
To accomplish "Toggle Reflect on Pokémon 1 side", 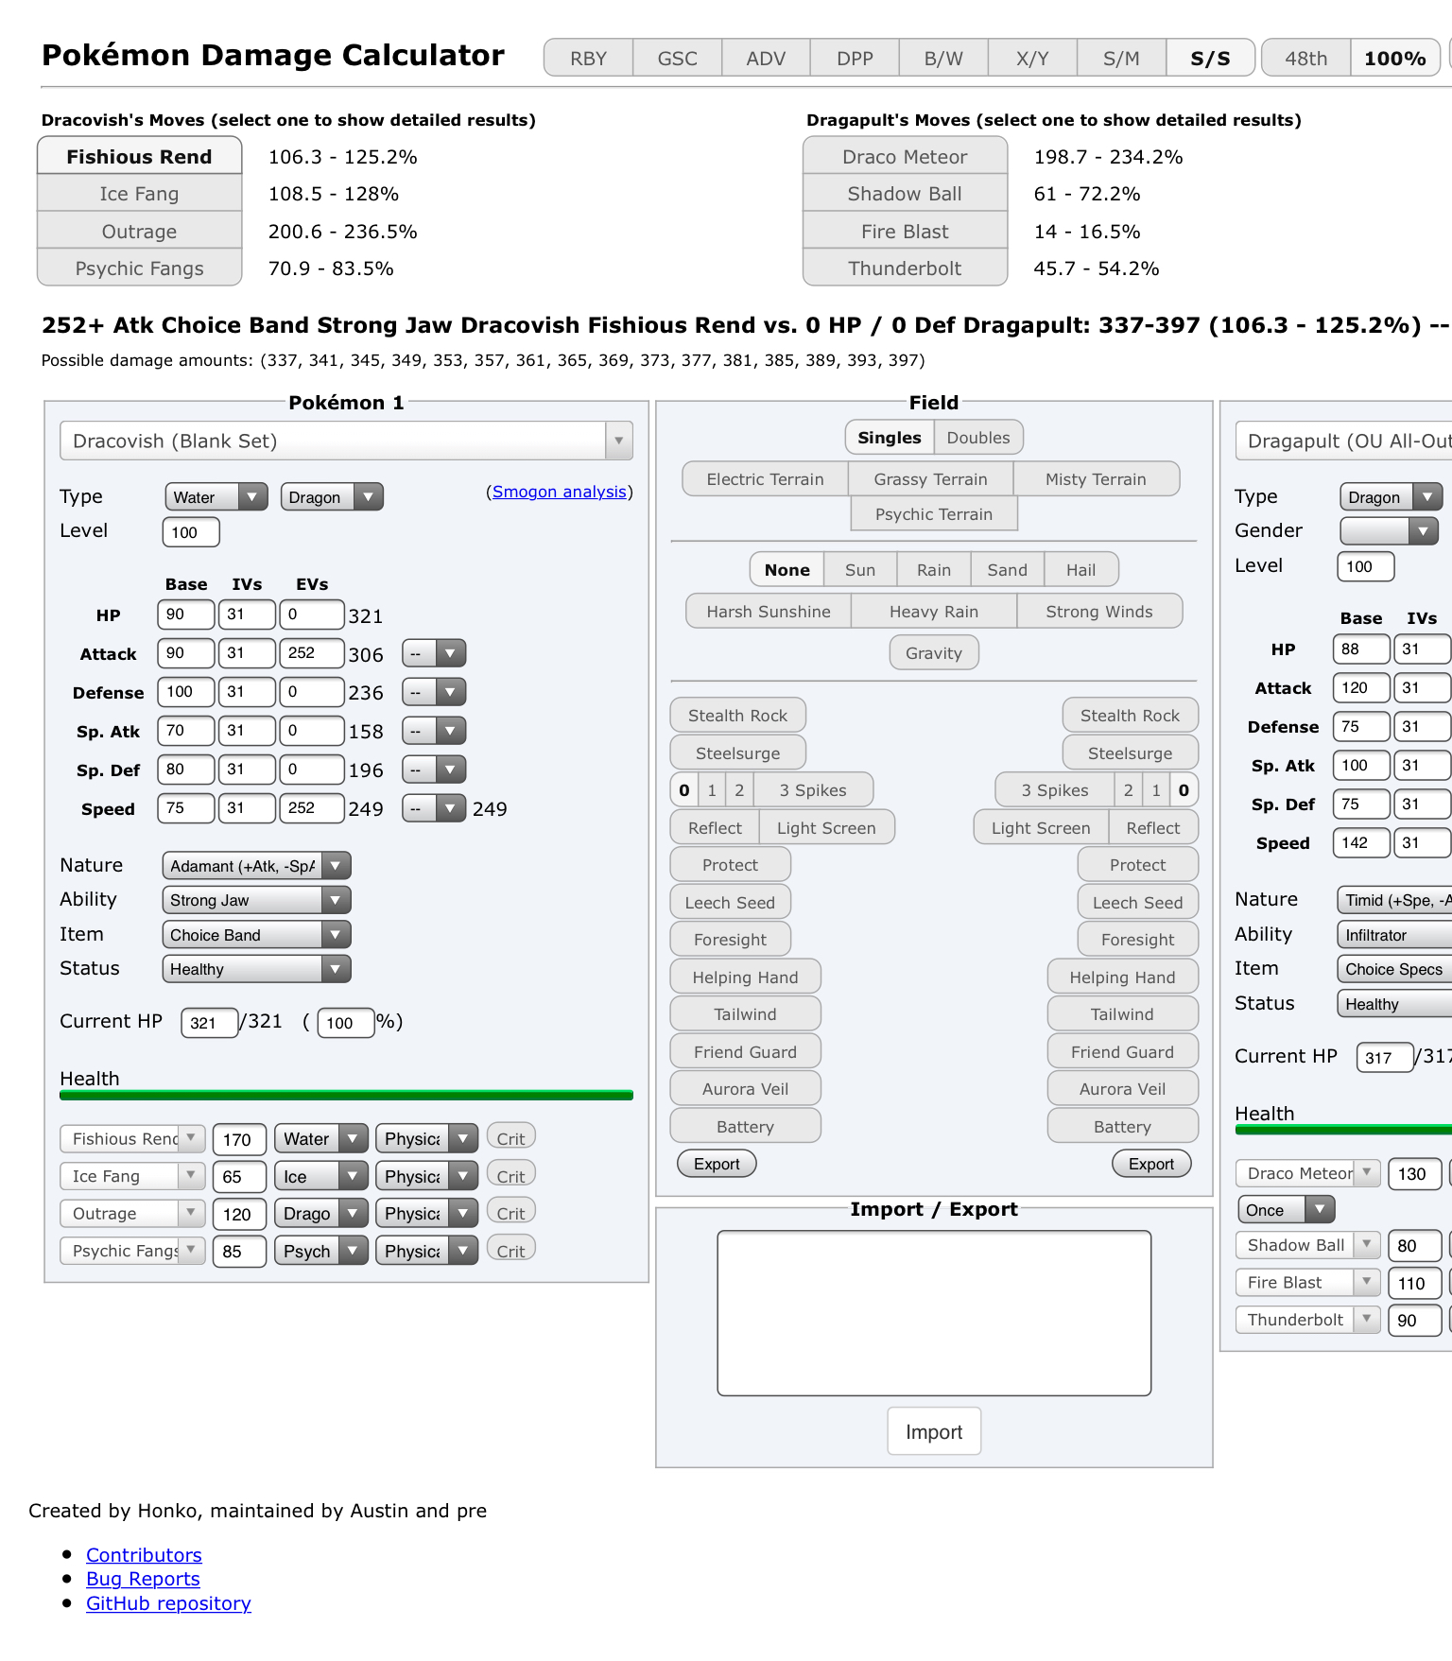I will tap(715, 828).
